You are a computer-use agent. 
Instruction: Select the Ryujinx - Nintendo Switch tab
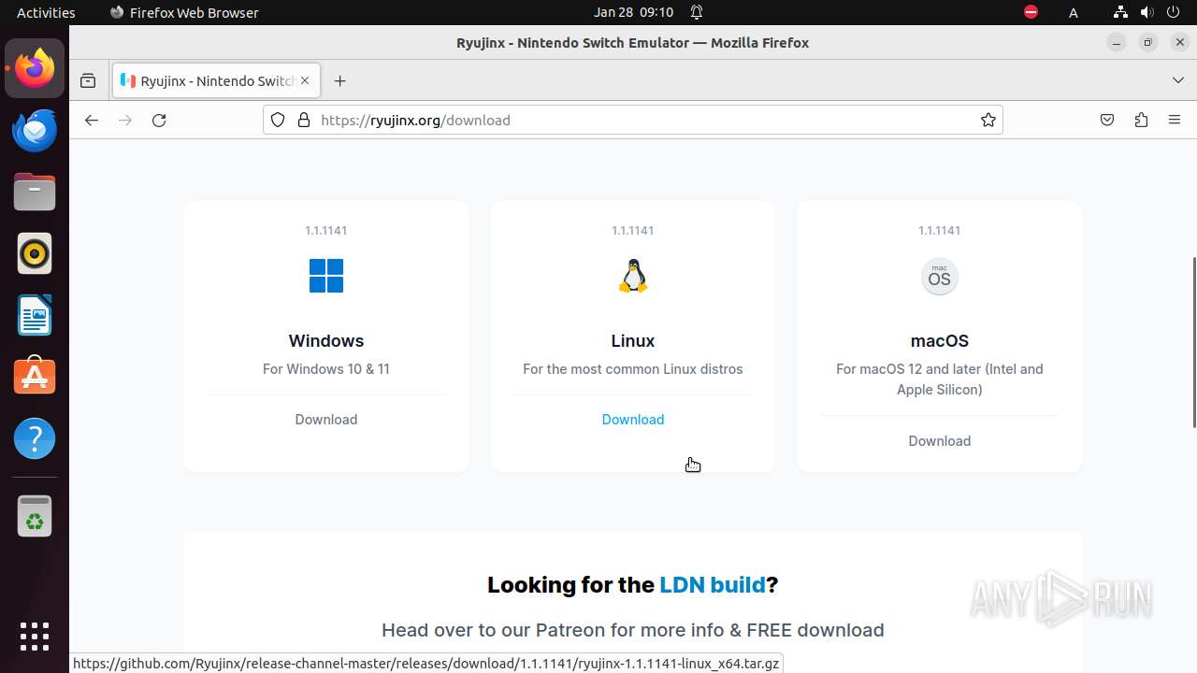point(216,81)
